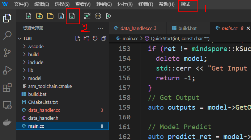Open the explorer more actions ellipsis

point(101,28)
